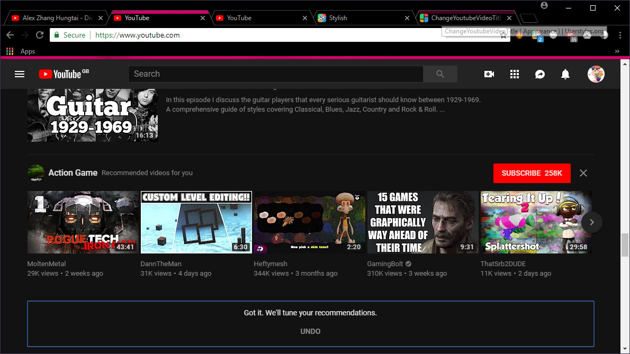Viewport: 630px width, 354px height.
Task: Open the MoltenMetal channel link
Action: 47,264
